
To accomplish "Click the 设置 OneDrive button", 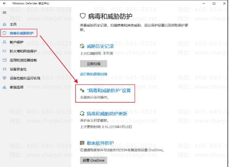I will pos(93,160).
